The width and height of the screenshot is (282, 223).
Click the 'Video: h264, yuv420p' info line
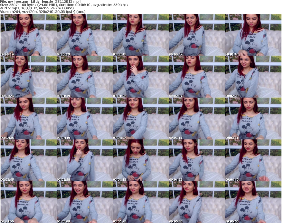click(x=43, y=12)
